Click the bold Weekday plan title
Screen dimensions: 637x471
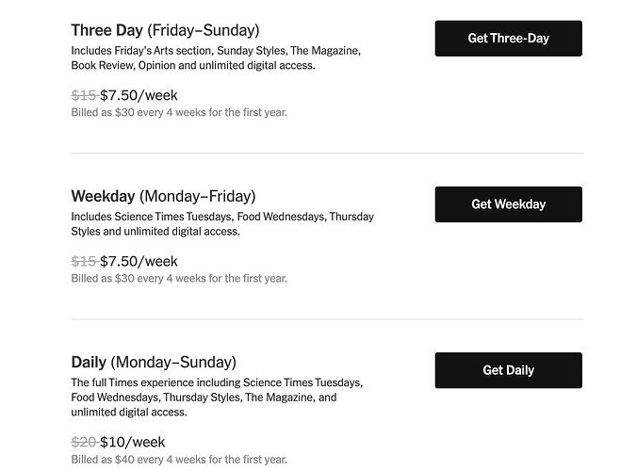(x=104, y=196)
